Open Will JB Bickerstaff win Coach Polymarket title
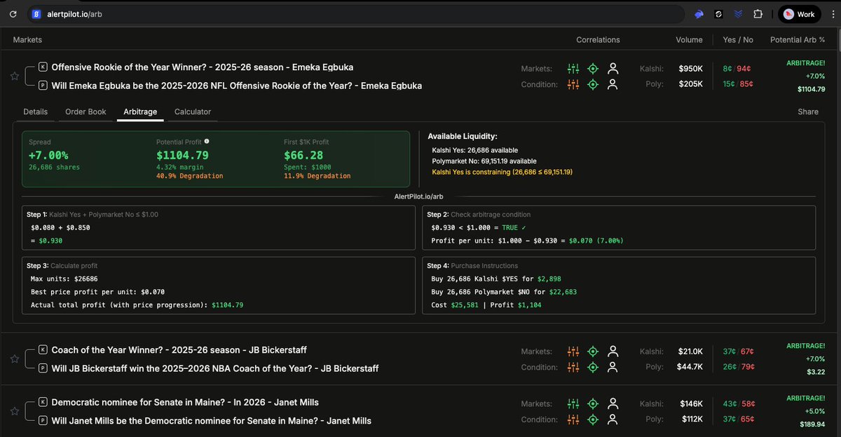The image size is (841, 437). pyautogui.click(x=215, y=368)
